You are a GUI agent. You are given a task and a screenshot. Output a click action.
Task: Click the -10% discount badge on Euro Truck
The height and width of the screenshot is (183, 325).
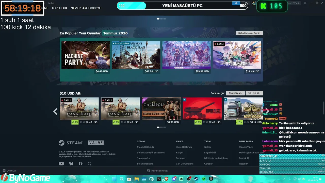point(239,122)
